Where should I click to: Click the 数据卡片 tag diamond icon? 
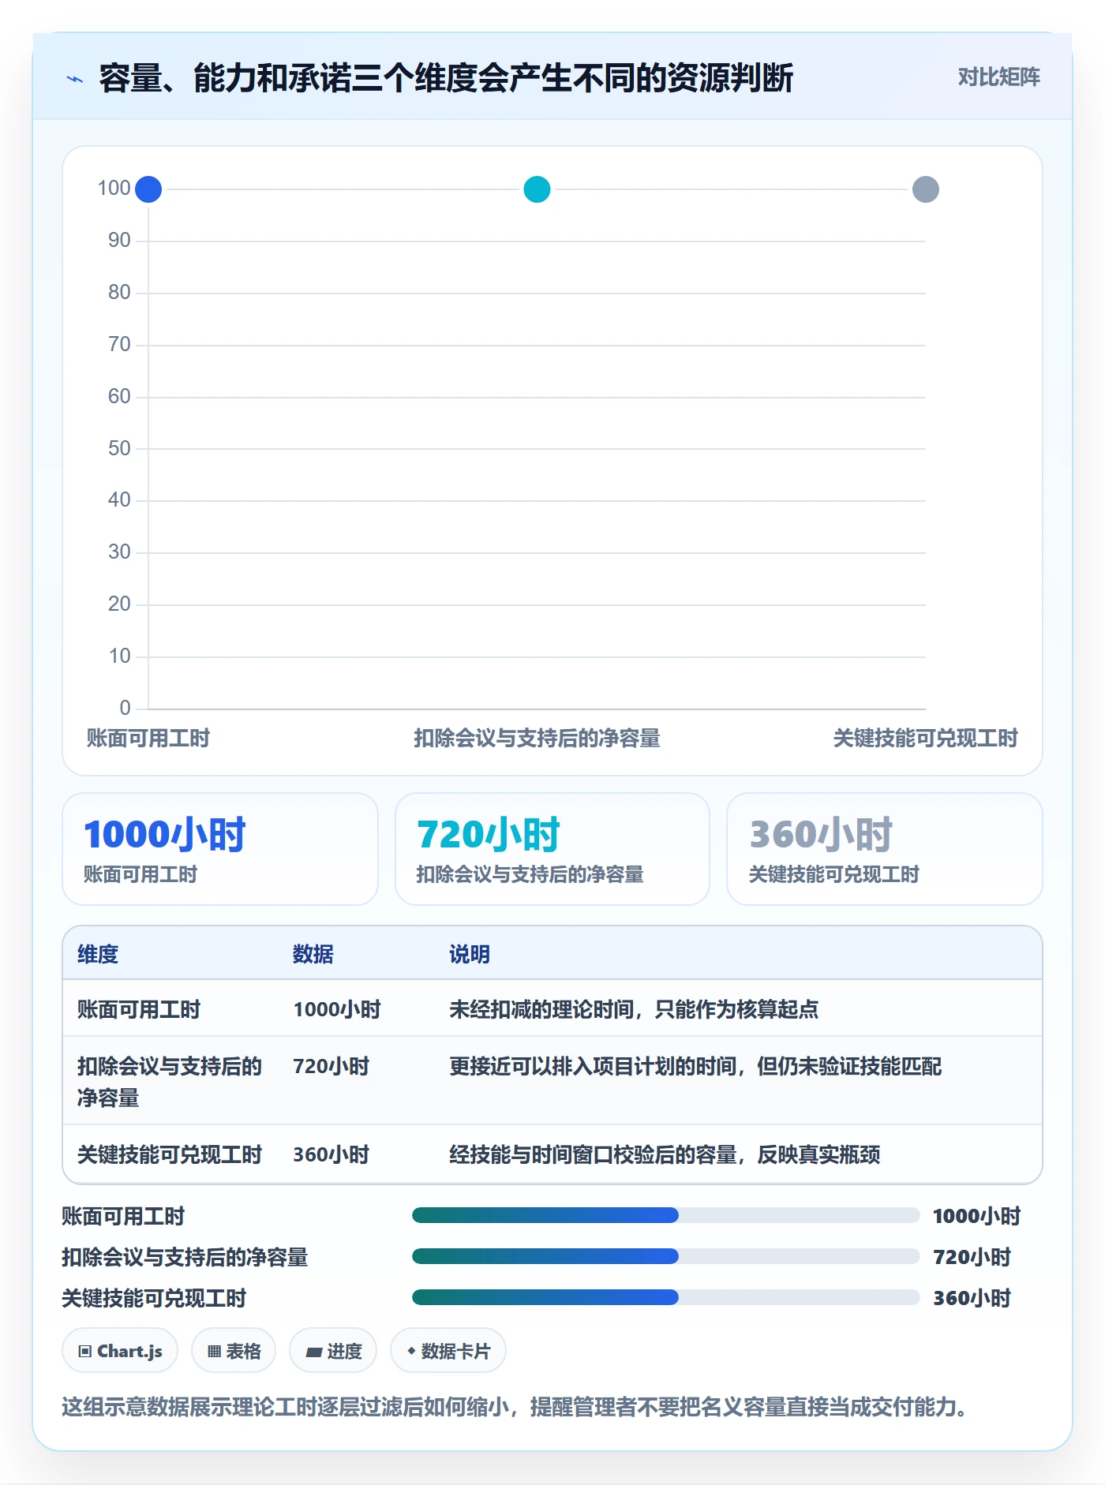pyautogui.click(x=411, y=1351)
